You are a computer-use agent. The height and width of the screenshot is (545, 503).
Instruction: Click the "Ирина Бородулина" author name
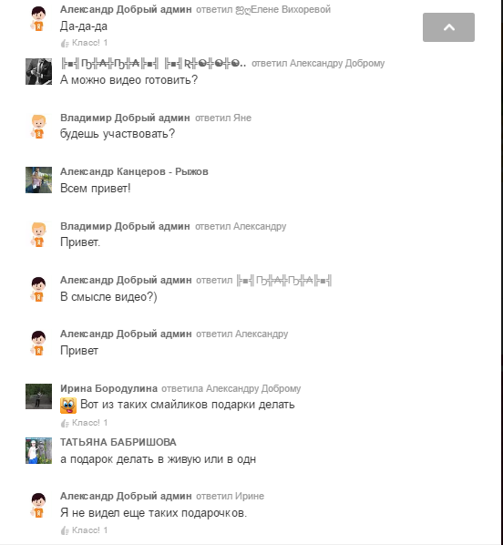[x=108, y=388]
